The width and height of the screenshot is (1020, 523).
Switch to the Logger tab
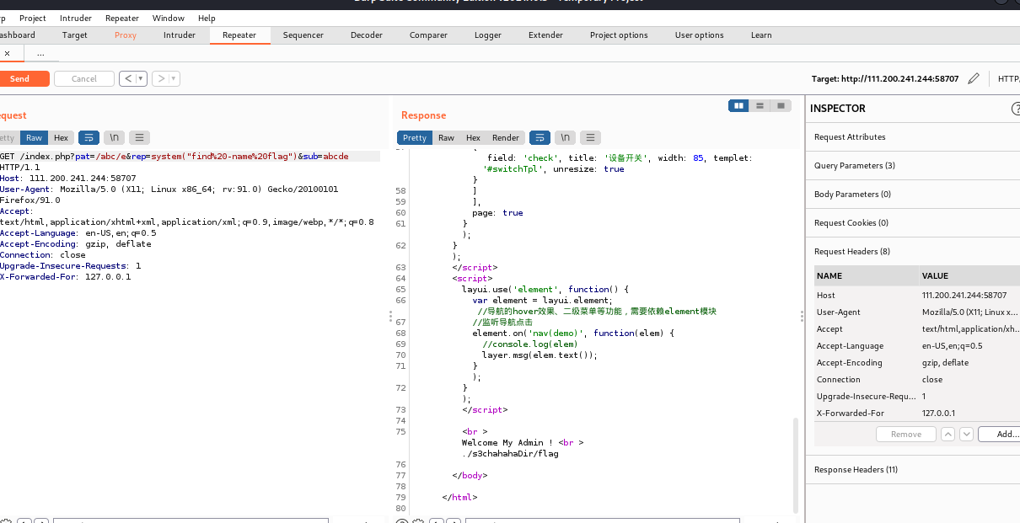click(488, 35)
